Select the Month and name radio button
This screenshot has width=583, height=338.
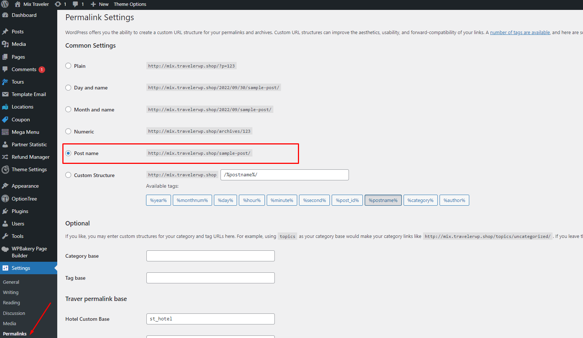coord(68,109)
